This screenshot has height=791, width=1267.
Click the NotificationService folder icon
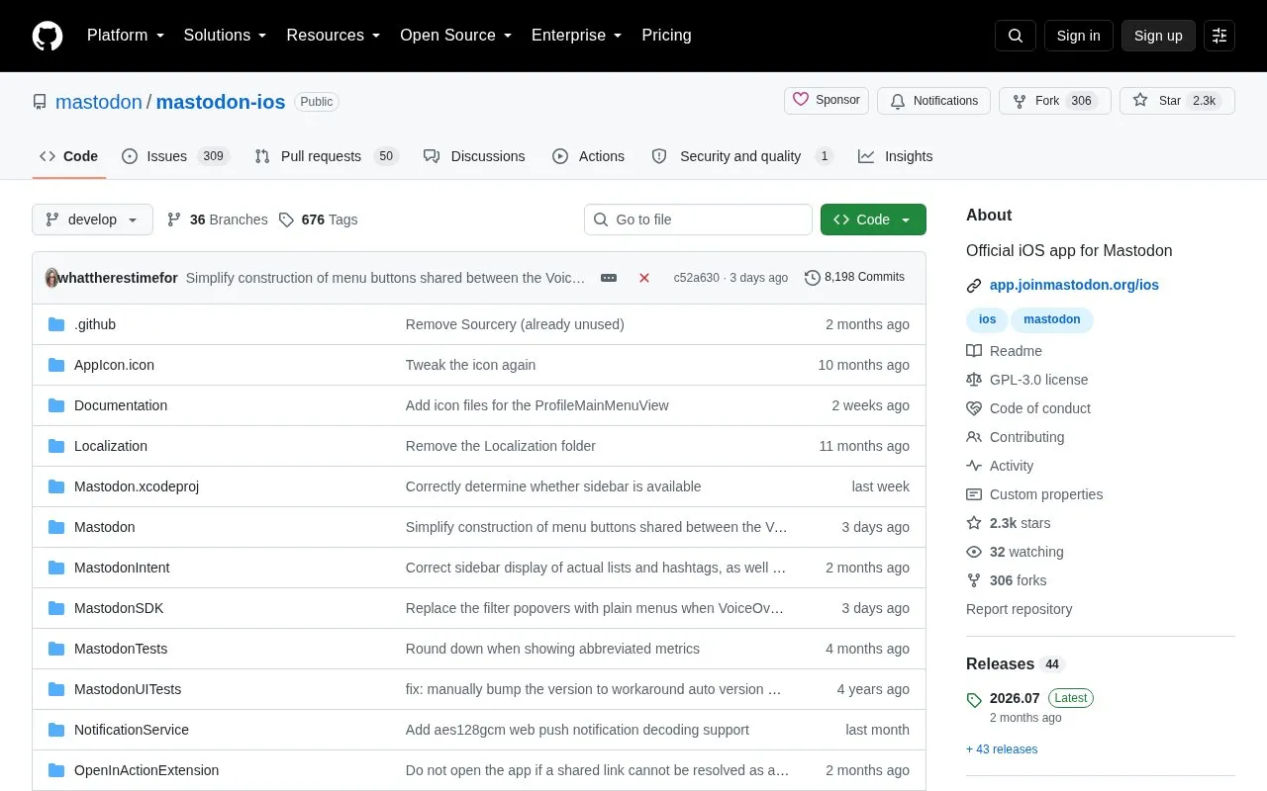(x=56, y=730)
